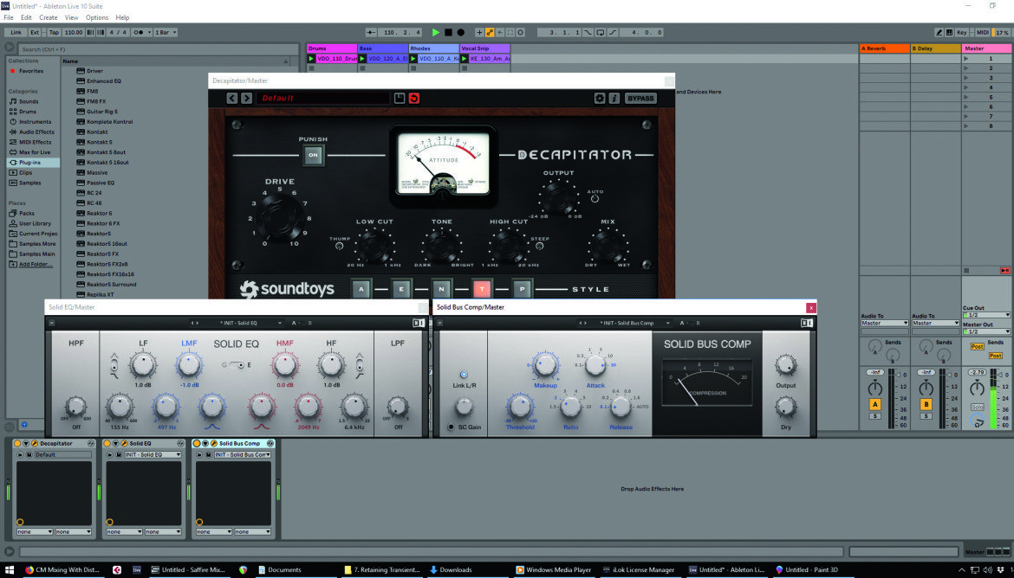This screenshot has height=578, width=1014.
Task: Click the Decapitator settings gear icon
Action: tap(600, 98)
